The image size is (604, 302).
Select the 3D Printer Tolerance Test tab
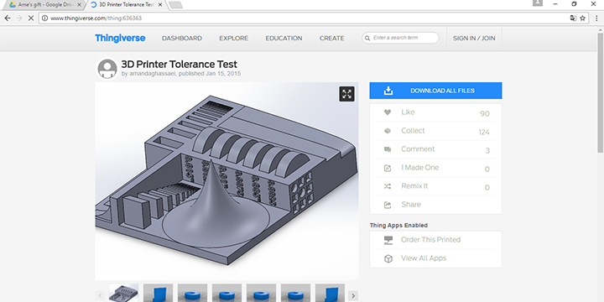pos(126,5)
